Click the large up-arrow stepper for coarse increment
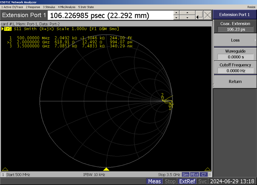Viewport: 257px width, 185px height. [187, 13]
